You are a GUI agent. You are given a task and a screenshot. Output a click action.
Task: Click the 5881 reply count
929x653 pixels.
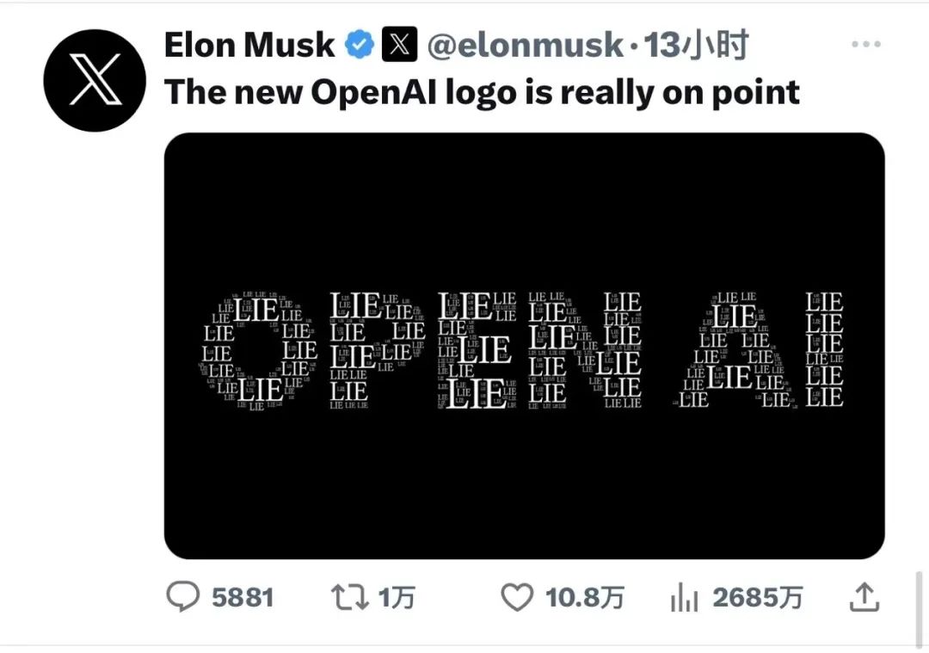(243, 597)
